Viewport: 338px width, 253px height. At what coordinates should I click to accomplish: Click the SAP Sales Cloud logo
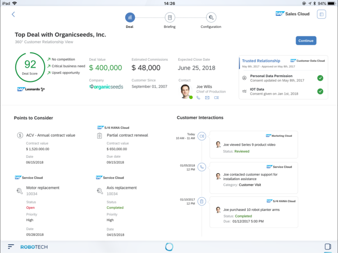tap(292, 14)
